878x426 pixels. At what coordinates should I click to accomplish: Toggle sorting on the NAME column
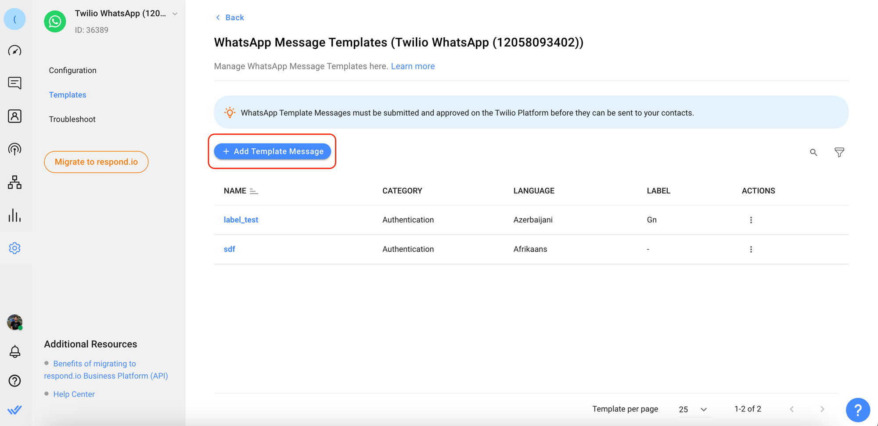[254, 190]
